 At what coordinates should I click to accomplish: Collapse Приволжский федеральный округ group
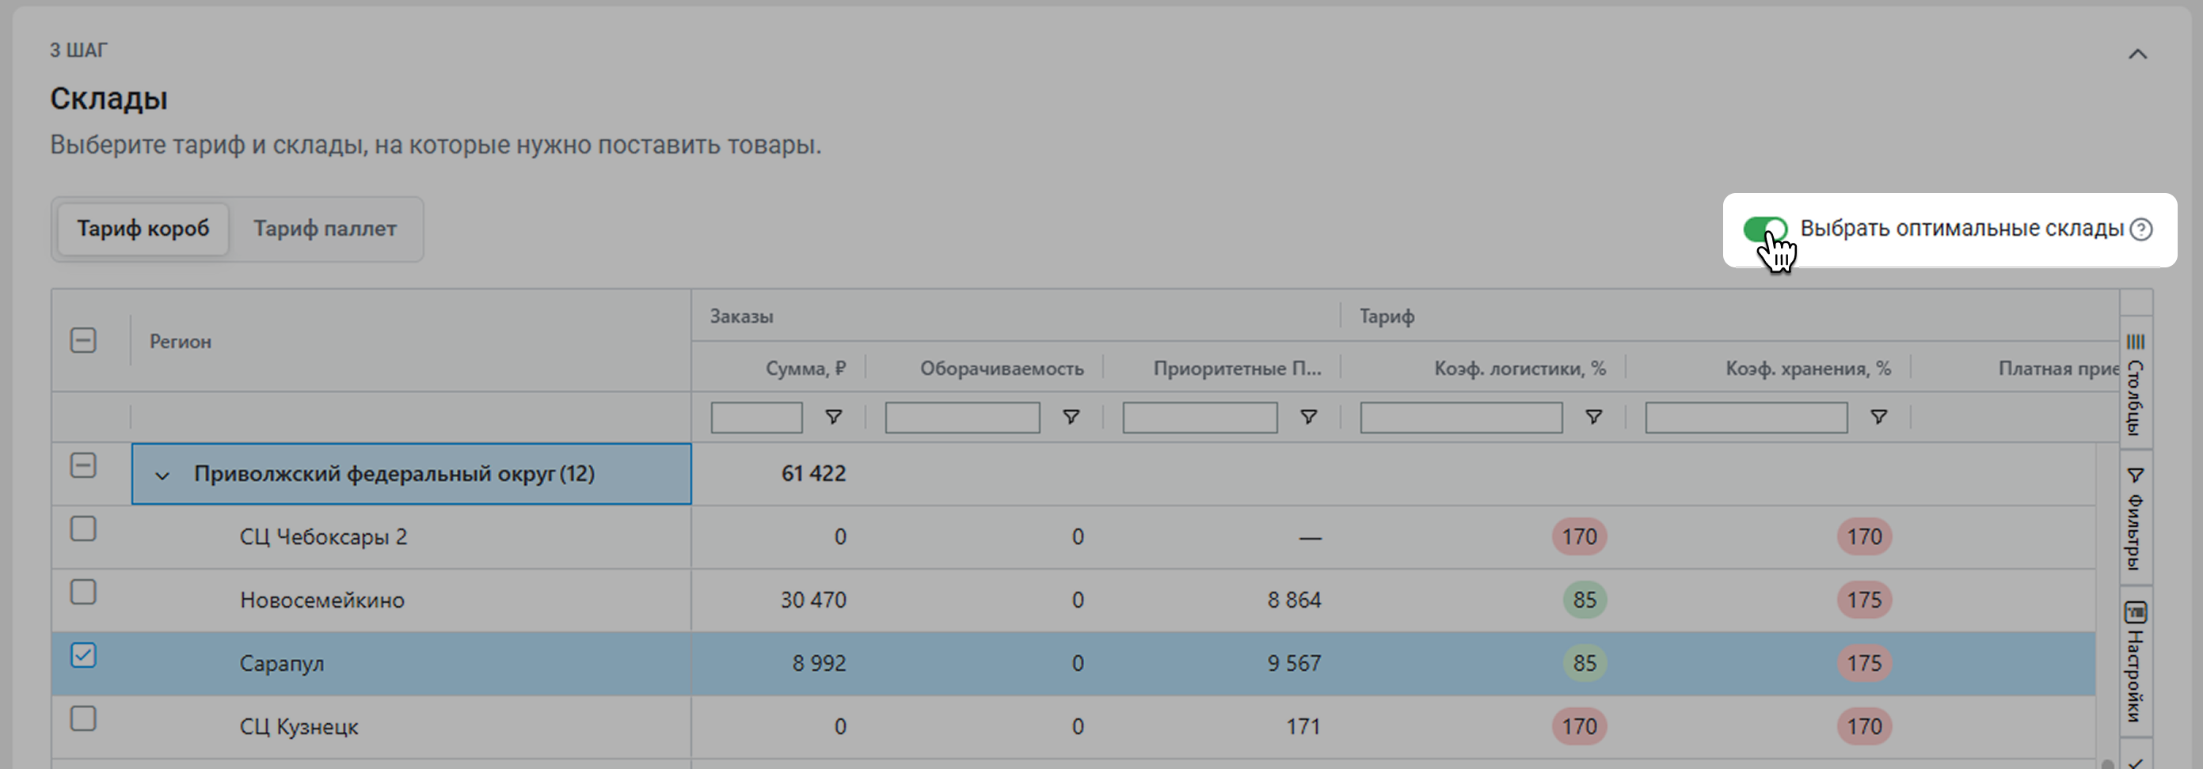[x=162, y=475]
